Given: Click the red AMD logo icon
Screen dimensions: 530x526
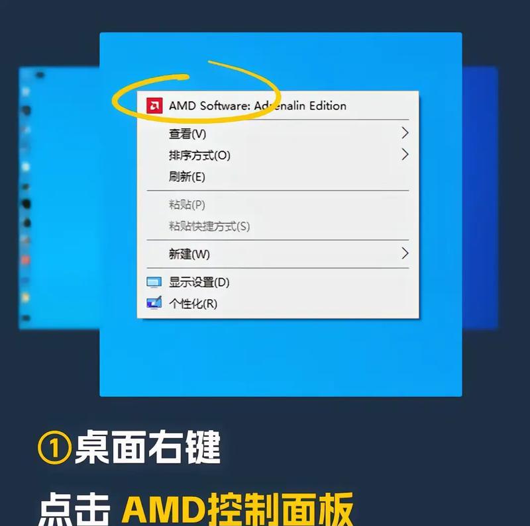Looking at the screenshot, I should (154, 106).
